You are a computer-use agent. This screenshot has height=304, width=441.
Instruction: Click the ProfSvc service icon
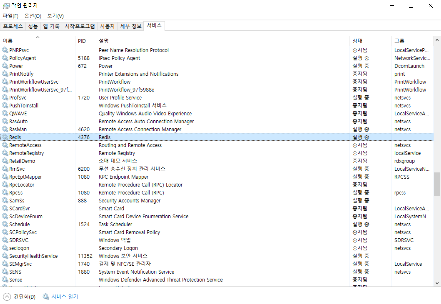click(5, 98)
